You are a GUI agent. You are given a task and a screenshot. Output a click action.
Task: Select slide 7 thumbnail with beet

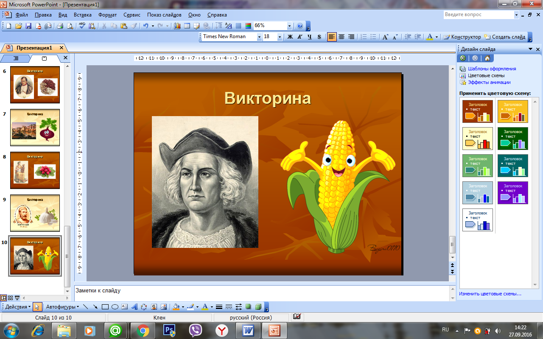pyautogui.click(x=35, y=128)
